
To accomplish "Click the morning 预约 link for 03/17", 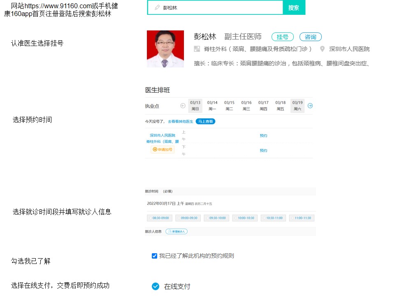I will [263, 135].
